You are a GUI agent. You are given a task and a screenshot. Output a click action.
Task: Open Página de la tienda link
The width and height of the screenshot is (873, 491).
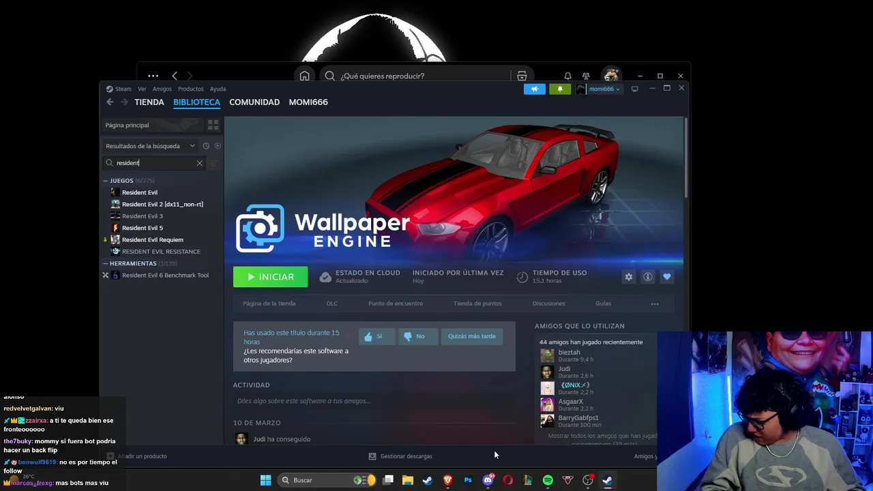269,303
